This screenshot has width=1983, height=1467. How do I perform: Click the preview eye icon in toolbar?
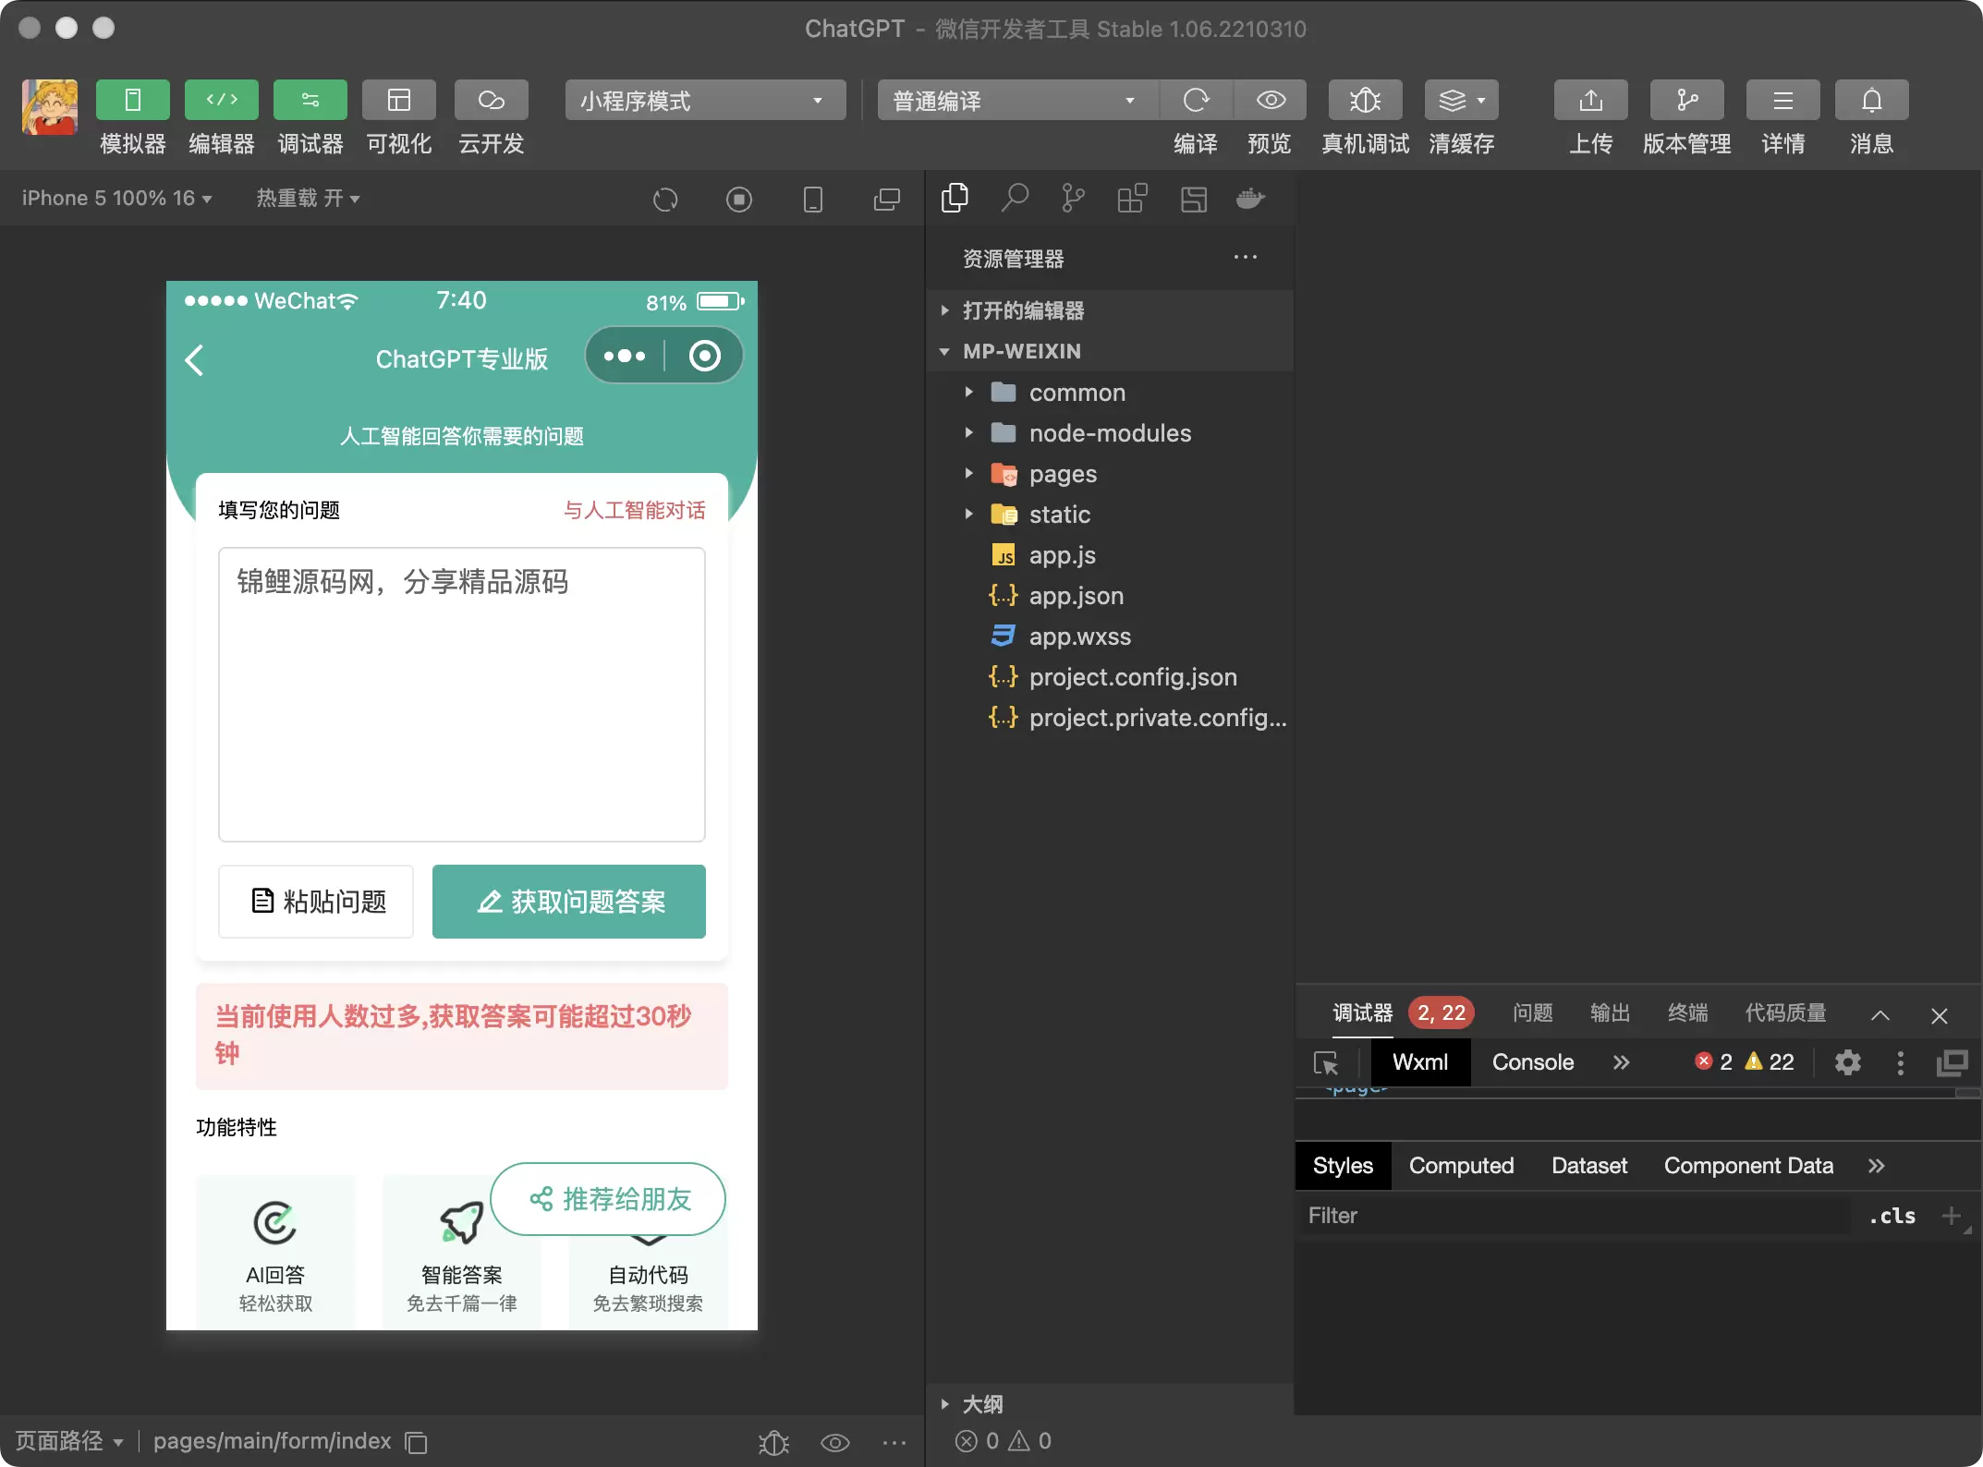[1271, 100]
